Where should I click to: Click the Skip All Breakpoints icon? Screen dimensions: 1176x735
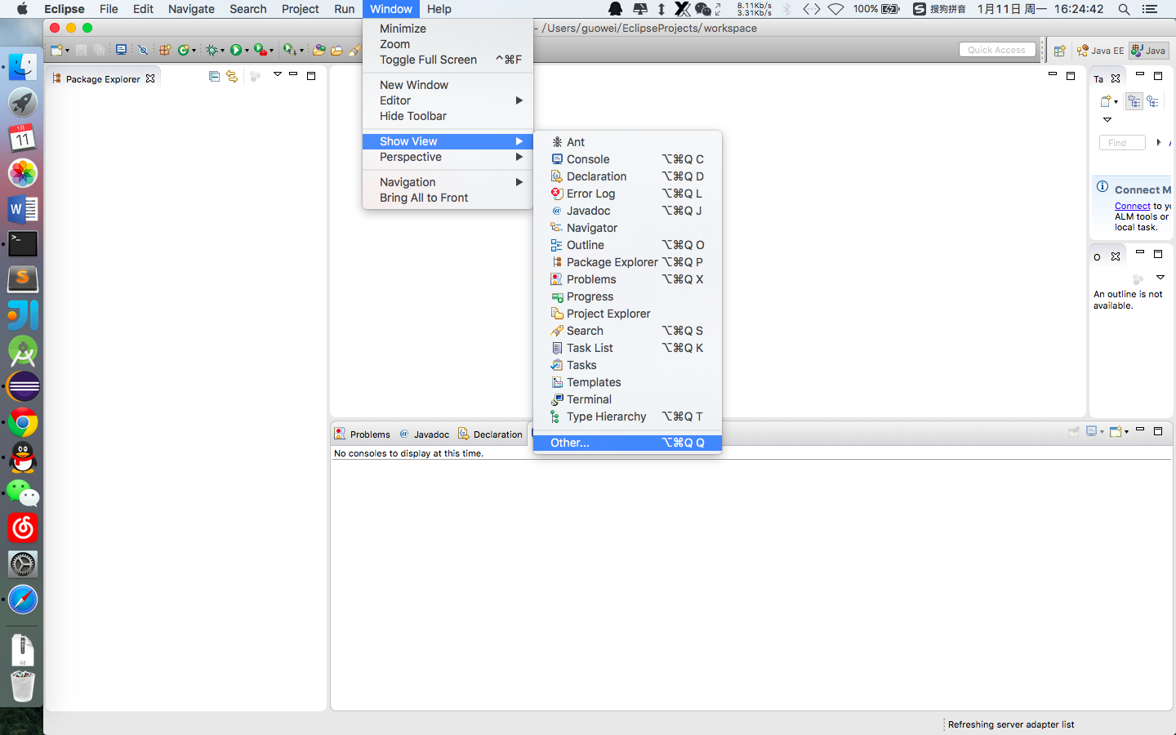tap(143, 50)
